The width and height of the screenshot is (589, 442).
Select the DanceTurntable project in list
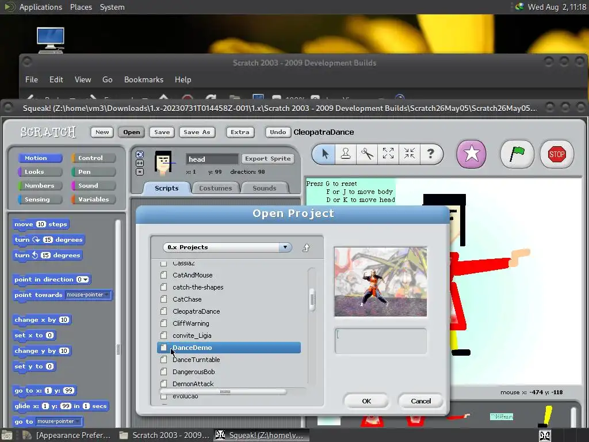click(x=229, y=360)
